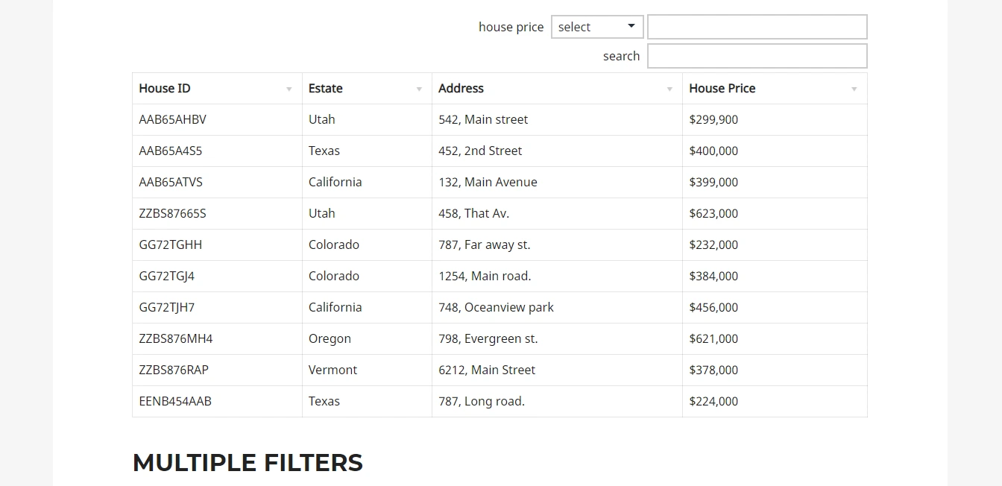
Task: Select the AAB65AHBV house ID cell
Action: [x=172, y=119]
